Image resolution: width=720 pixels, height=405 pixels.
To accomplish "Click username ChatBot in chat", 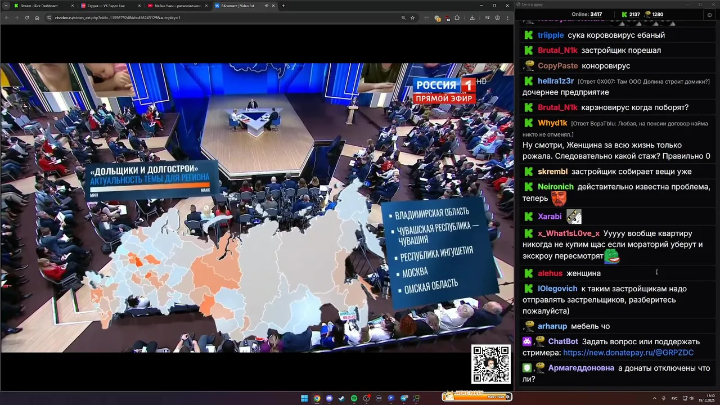I will click(x=563, y=341).
